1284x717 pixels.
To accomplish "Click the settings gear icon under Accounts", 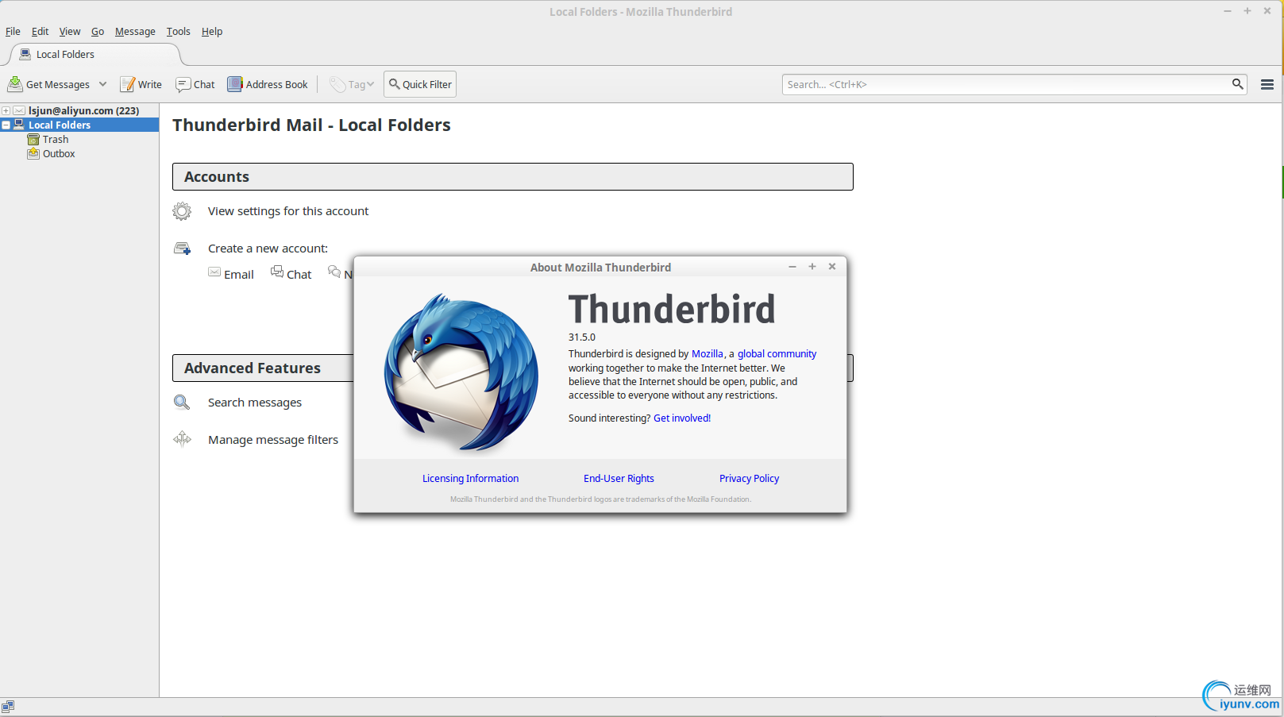I will (182, 211).
